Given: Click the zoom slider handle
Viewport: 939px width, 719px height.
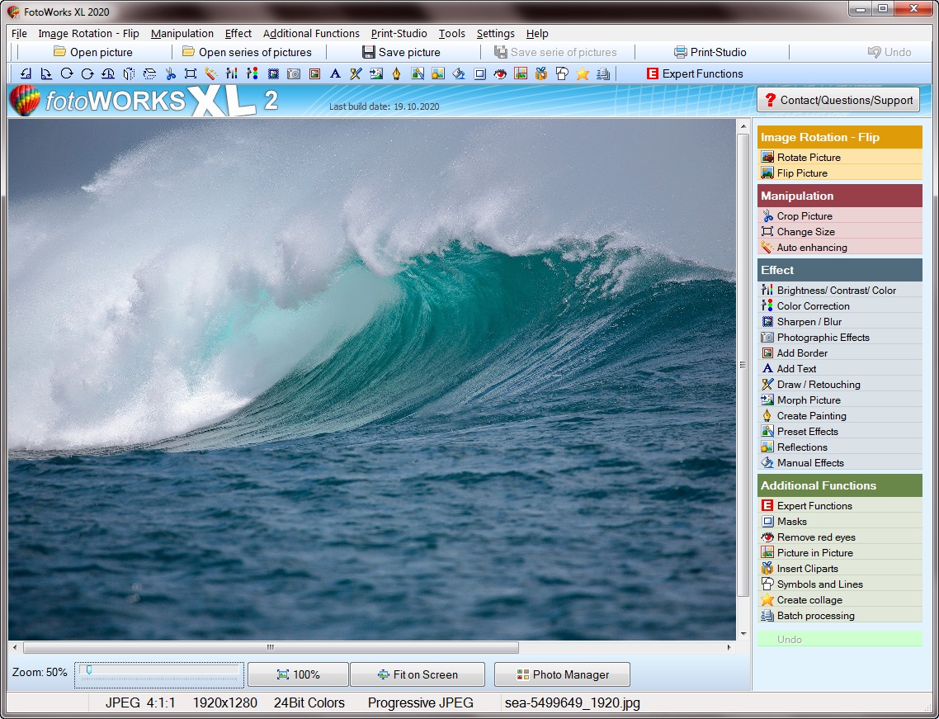Looking at the screenshot, I should 88,670.
